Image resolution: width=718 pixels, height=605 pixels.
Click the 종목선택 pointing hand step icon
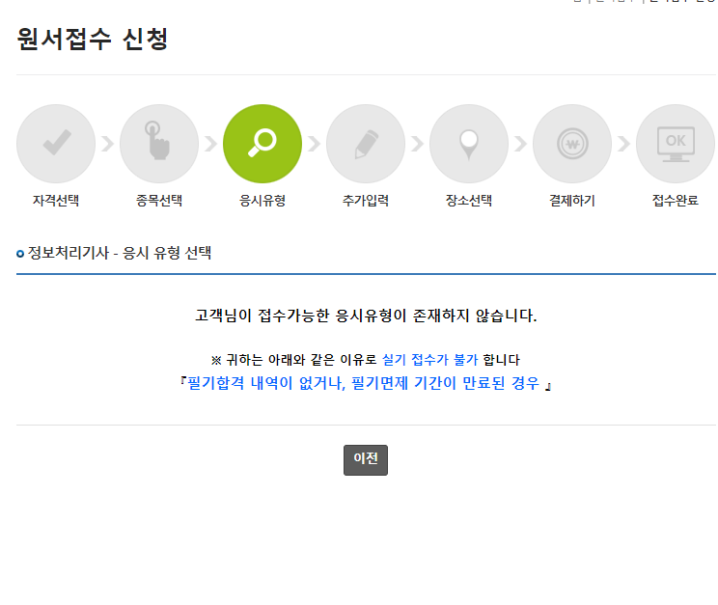(159, 144)
